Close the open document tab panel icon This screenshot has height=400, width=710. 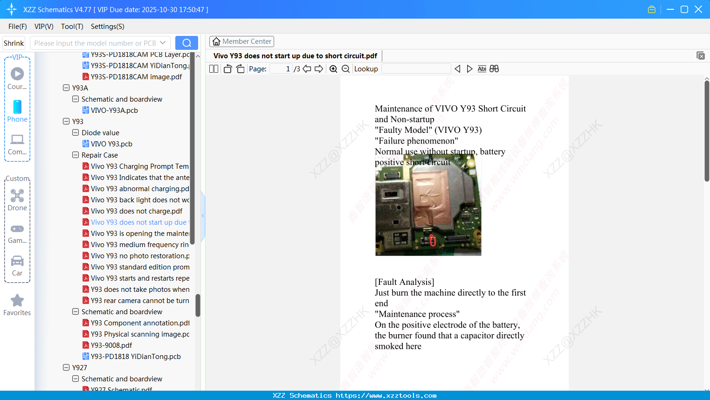(x=701, y=55)
